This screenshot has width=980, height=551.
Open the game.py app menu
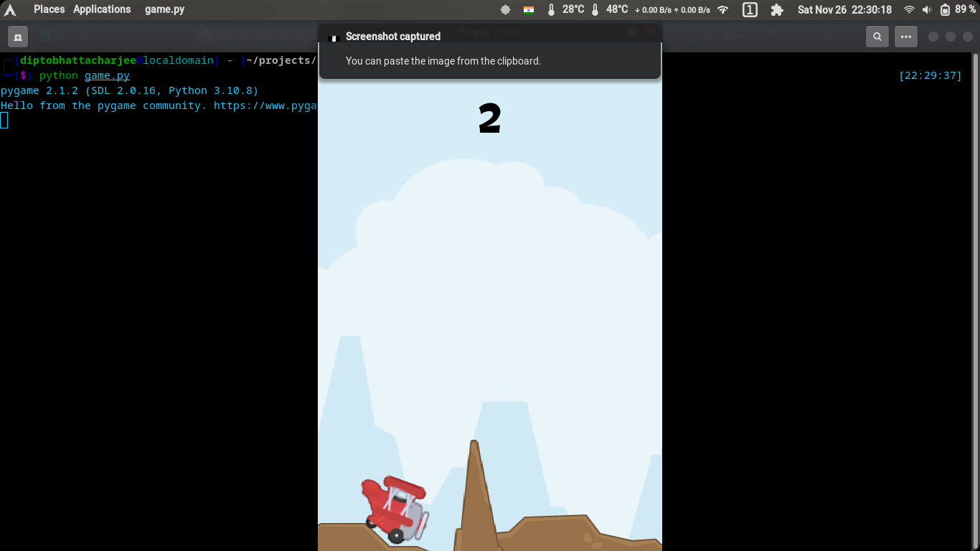[164, 9]
